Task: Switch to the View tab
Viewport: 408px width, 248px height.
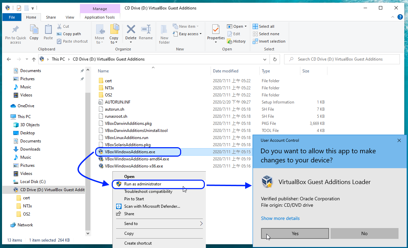Action: [x=70, y=17]
